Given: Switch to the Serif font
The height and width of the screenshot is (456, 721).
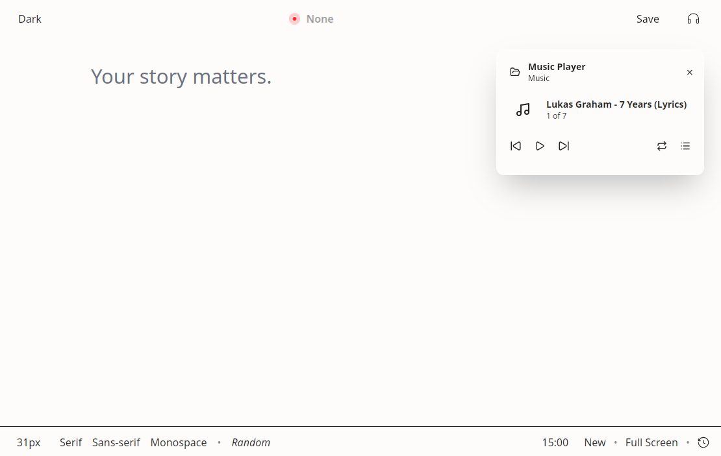Looking at the screenshot, I should (x=71, y=442).
